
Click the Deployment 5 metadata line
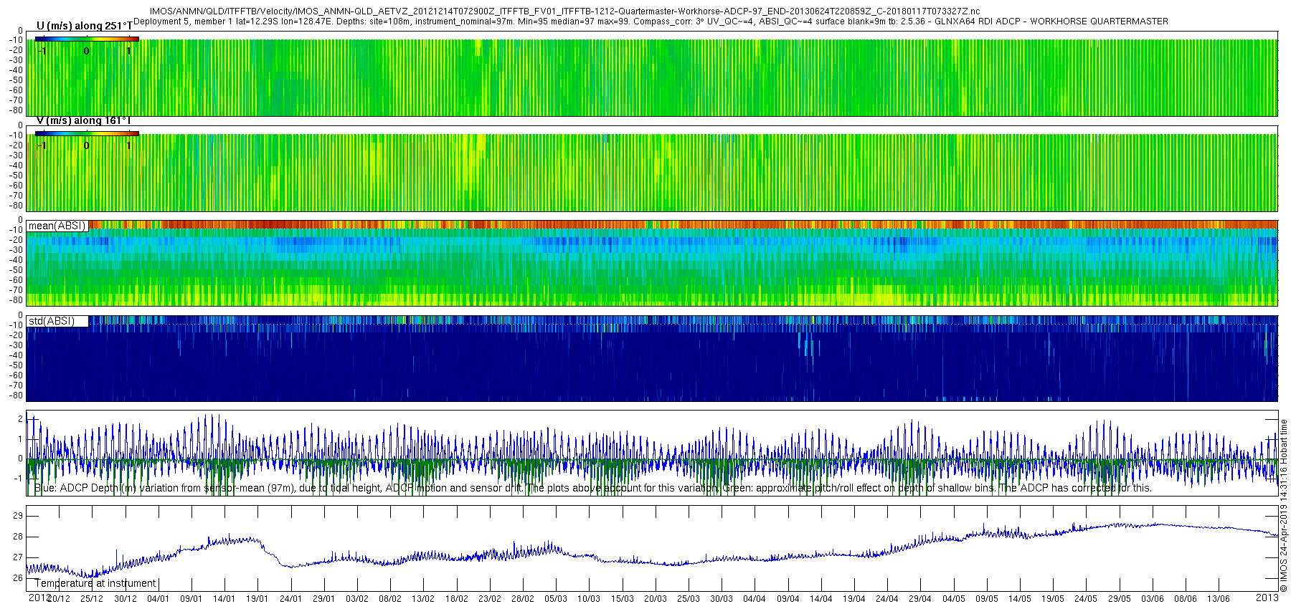tap(651, 21)
